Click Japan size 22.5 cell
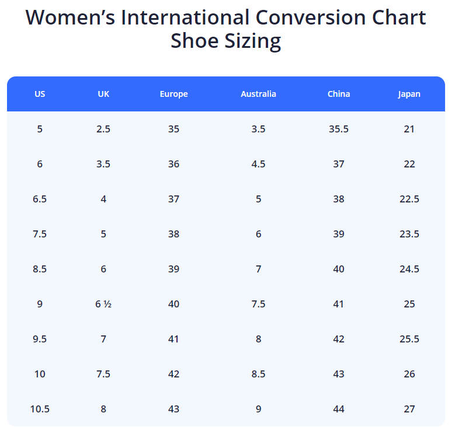The image size is (455, 427). [x=409, y=199]
